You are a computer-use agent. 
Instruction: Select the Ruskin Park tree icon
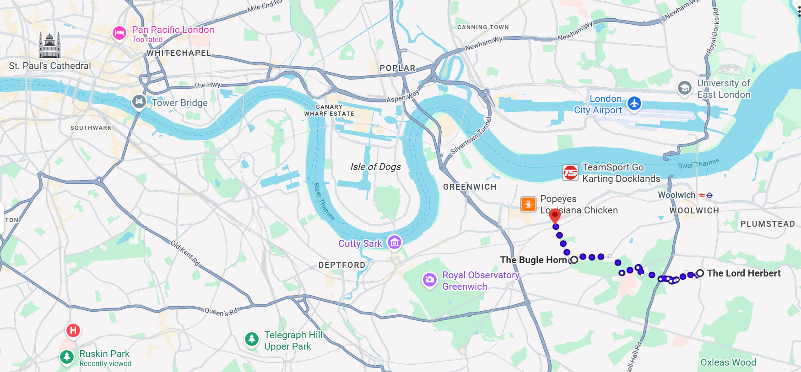pyautogui.click(x=67, y=356)
